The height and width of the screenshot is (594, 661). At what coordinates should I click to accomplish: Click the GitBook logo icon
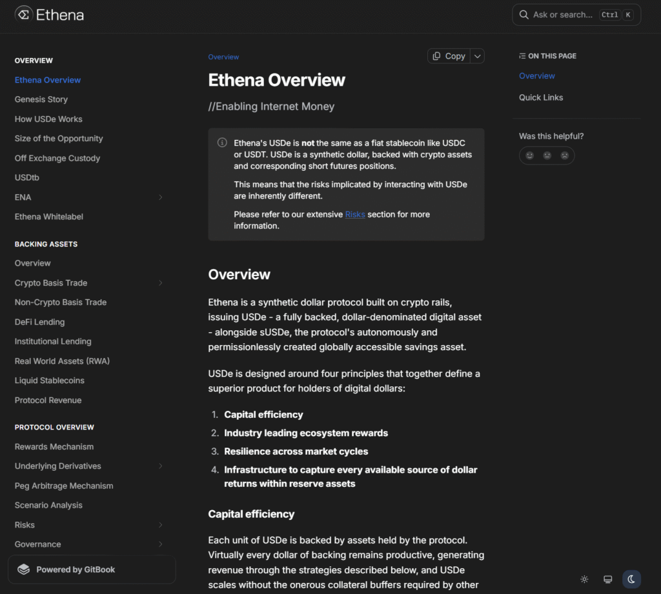click(24, 569)
